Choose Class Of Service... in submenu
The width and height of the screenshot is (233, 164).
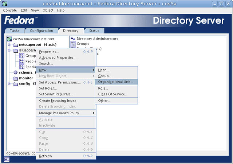(x=116, y=94)
